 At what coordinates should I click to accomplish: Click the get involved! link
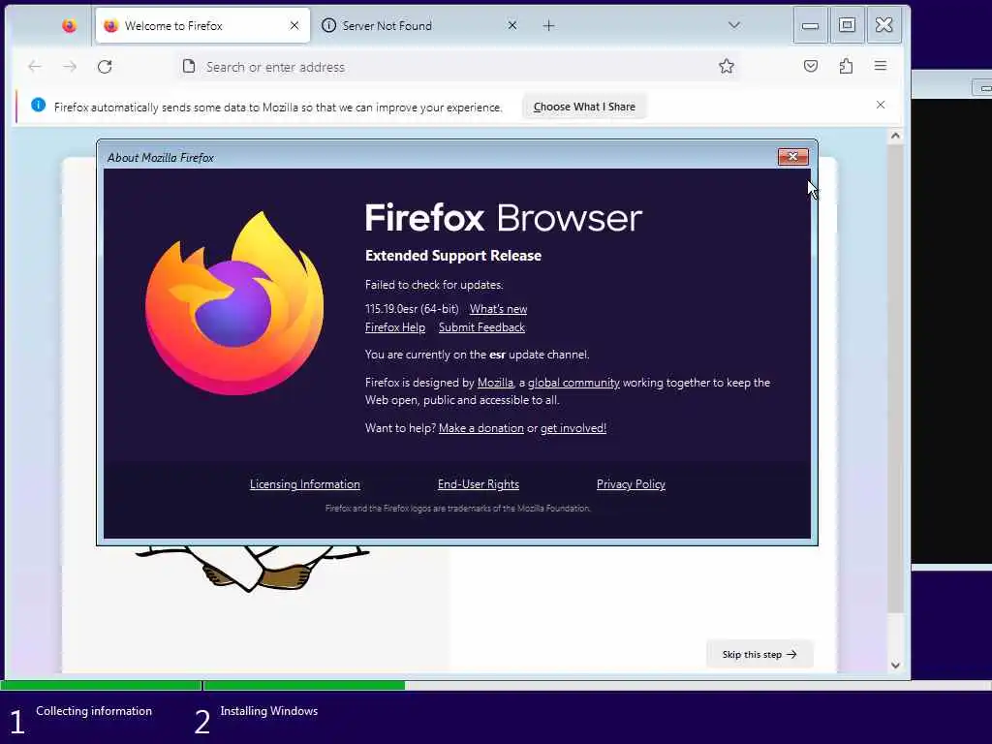pos(573,427)
